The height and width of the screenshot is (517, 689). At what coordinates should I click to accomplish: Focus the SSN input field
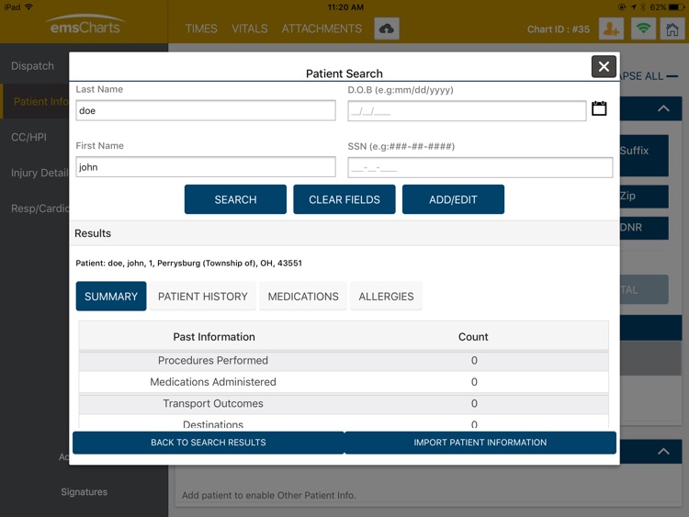tap(480, 167)
